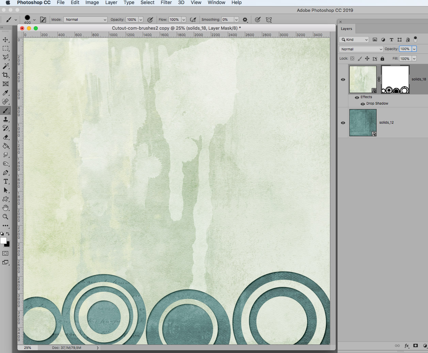This screenshot has height=353, width=428.
Task: Toggle visibility of layer Effects
Action: pyautogui.click(x=356, y=97)
